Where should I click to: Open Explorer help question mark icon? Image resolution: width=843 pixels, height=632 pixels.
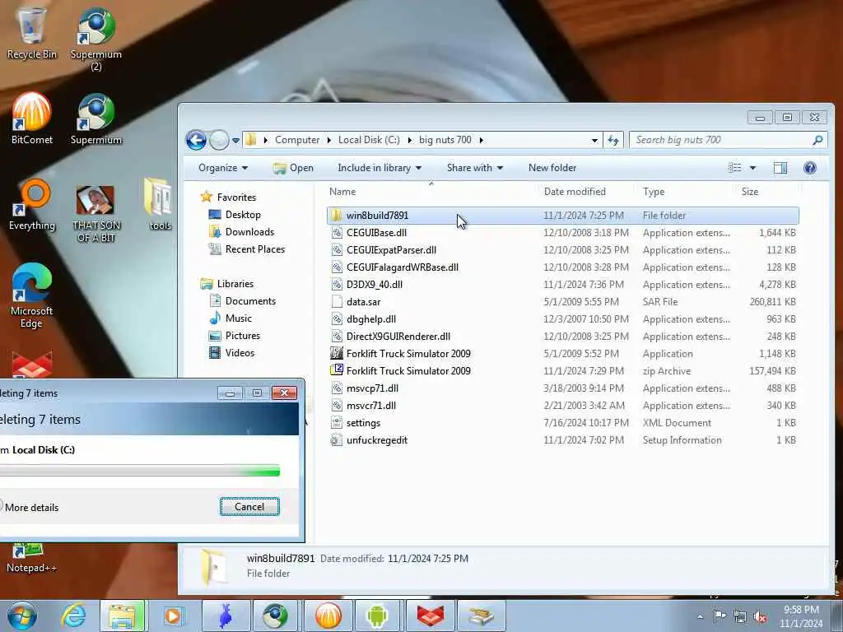point(810,168)
